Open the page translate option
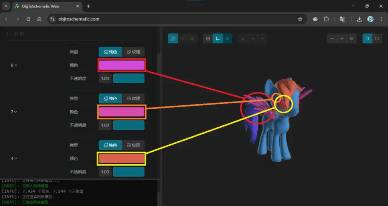 tap(343, 19)
